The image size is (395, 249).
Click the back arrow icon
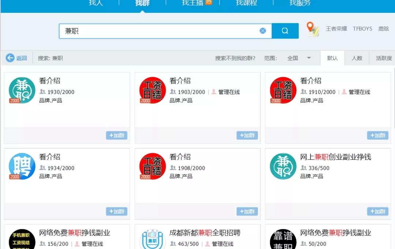coord(10,58)
